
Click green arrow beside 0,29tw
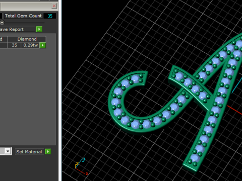coord(43,45)
